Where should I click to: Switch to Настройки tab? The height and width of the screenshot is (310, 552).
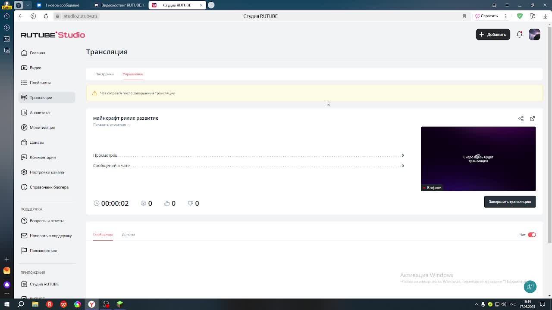pyautogui.click(x=104, y=74)
